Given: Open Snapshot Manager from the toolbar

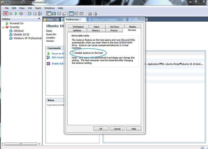Looking at the screenshot, I should (40, 14).
